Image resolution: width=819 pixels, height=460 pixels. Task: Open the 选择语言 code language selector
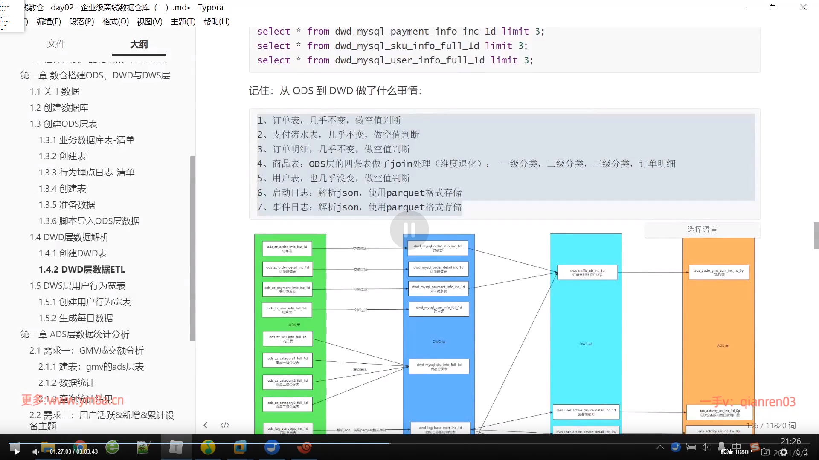tap(702, 230)
